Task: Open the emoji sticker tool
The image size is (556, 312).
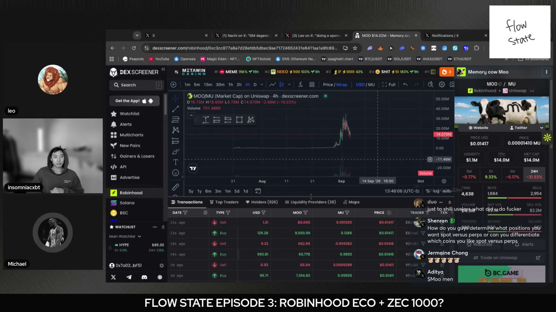Action: click(x=175, y=173)
